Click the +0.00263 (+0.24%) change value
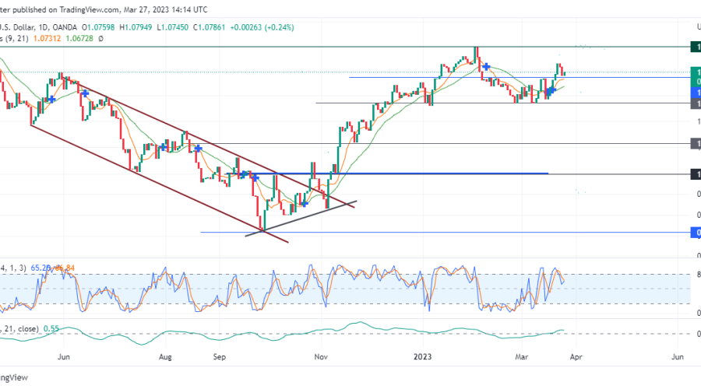The height and width of the screenshot is (389, 701). click(262, 27)
